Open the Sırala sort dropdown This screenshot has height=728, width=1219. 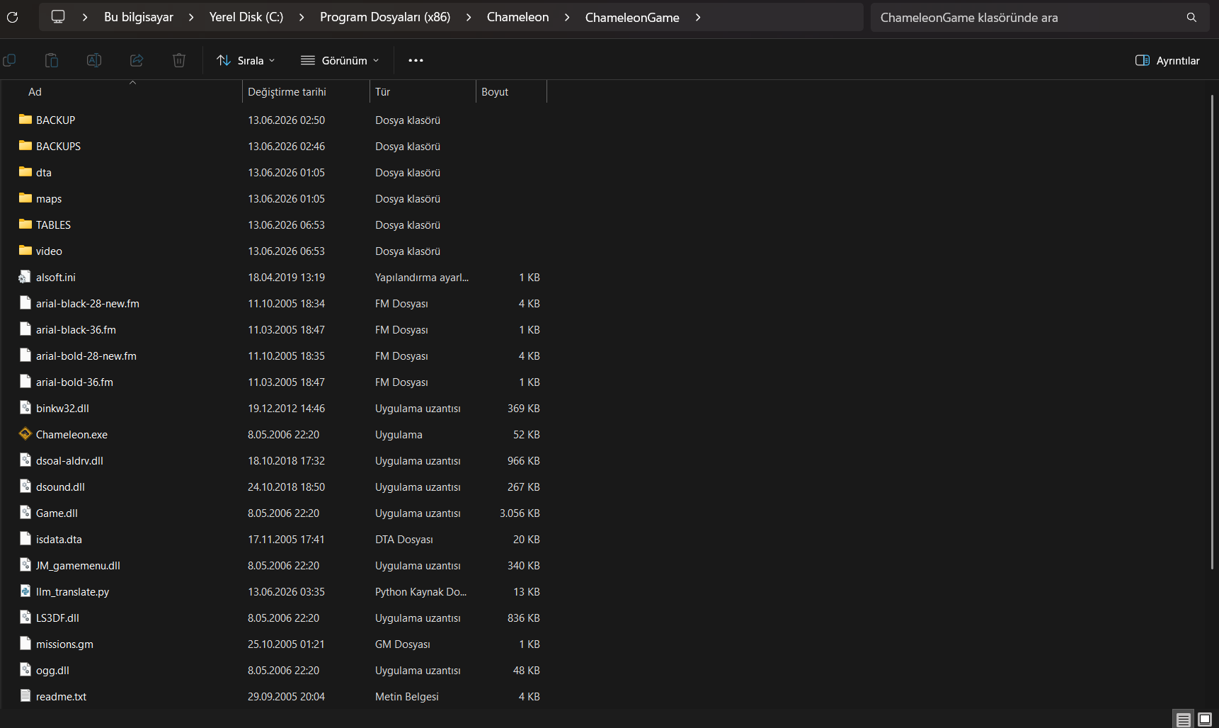tap(246, 60)
